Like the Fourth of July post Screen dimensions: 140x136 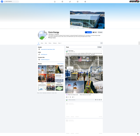click(67, 97)
